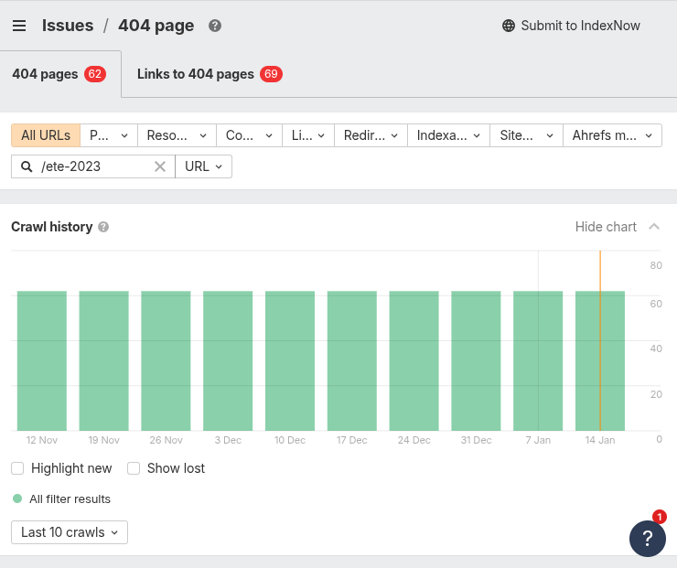Viewport: 677px width, 568px height.
Task: Switch to the 404 pages tab
Action: coord(60,74)
